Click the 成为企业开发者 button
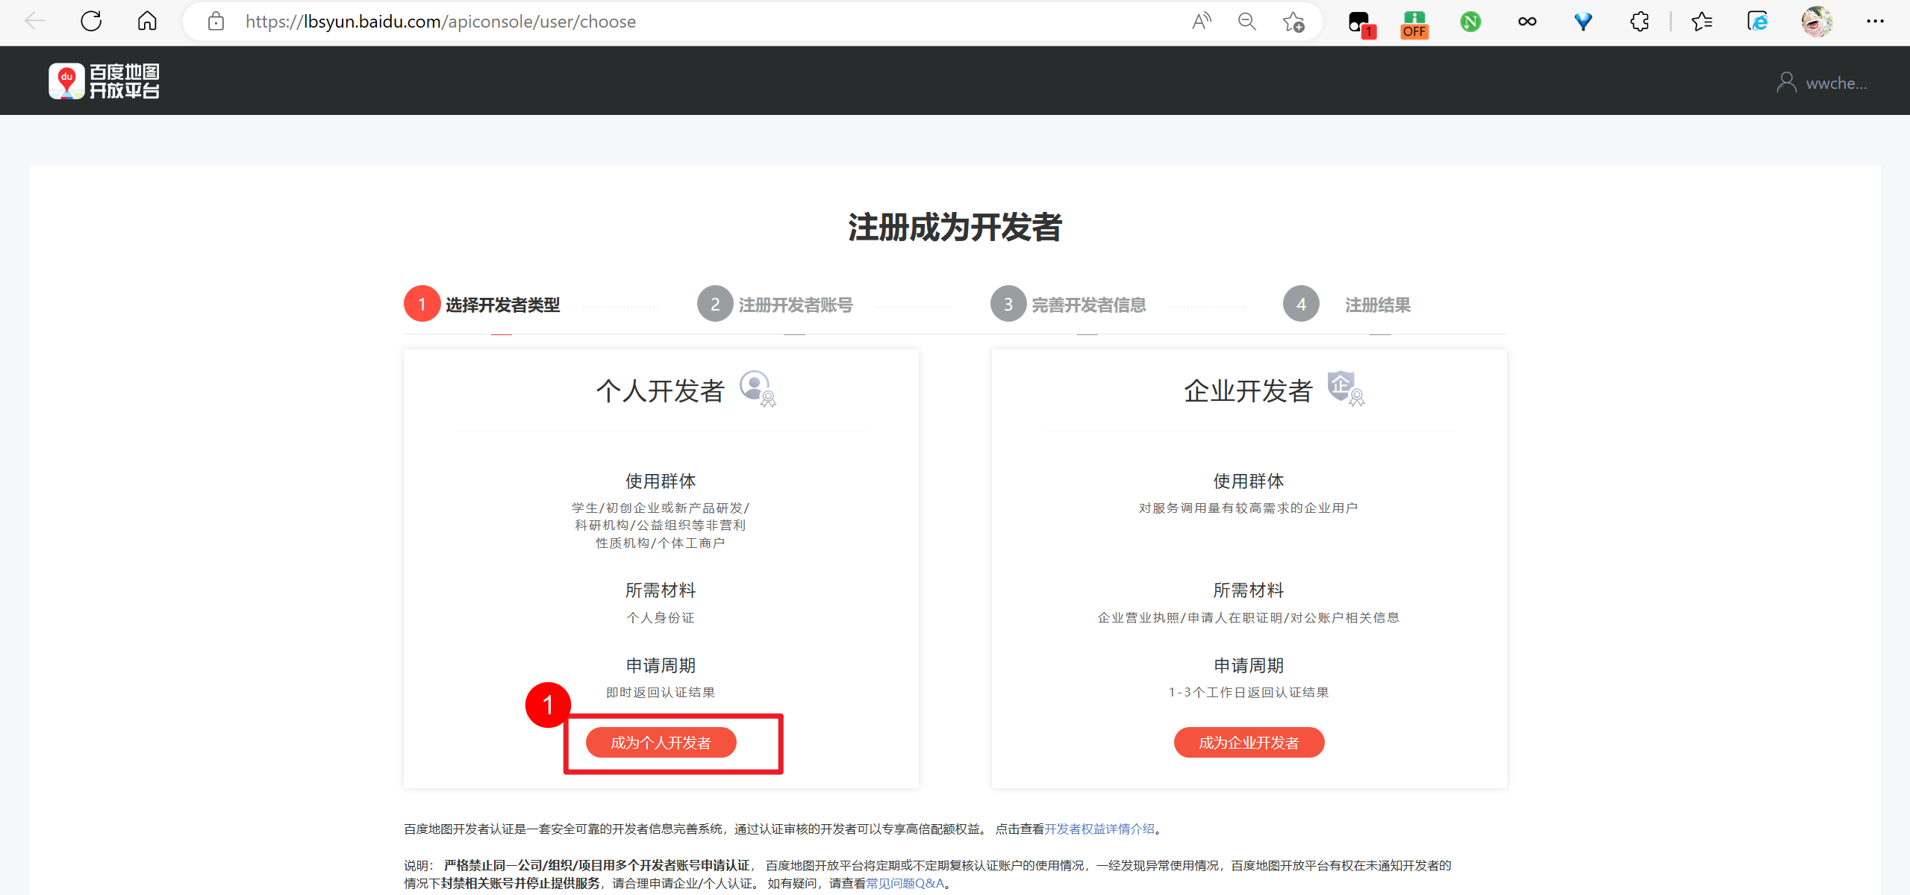Viewport: 1910px width, 895px height. (x=1249, y=742)
